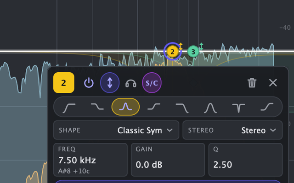Click the A#8 +10c note label
The width and height of the screenshot is (294, 183).
74,171
